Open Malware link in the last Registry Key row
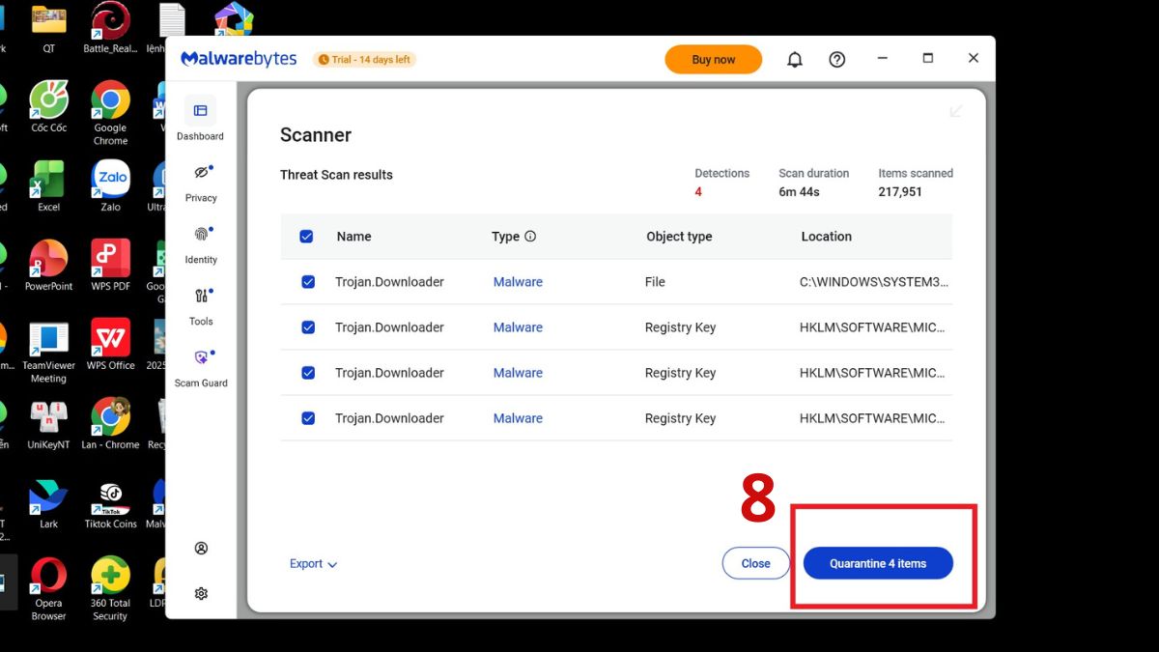 pyautogui.click(x=518, y=418)
